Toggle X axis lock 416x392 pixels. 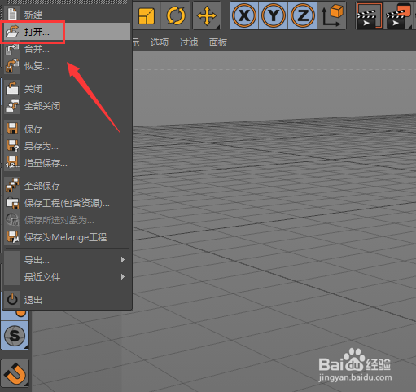click(244, 15)
